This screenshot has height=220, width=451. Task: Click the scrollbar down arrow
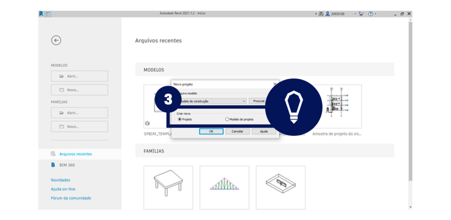410,207
